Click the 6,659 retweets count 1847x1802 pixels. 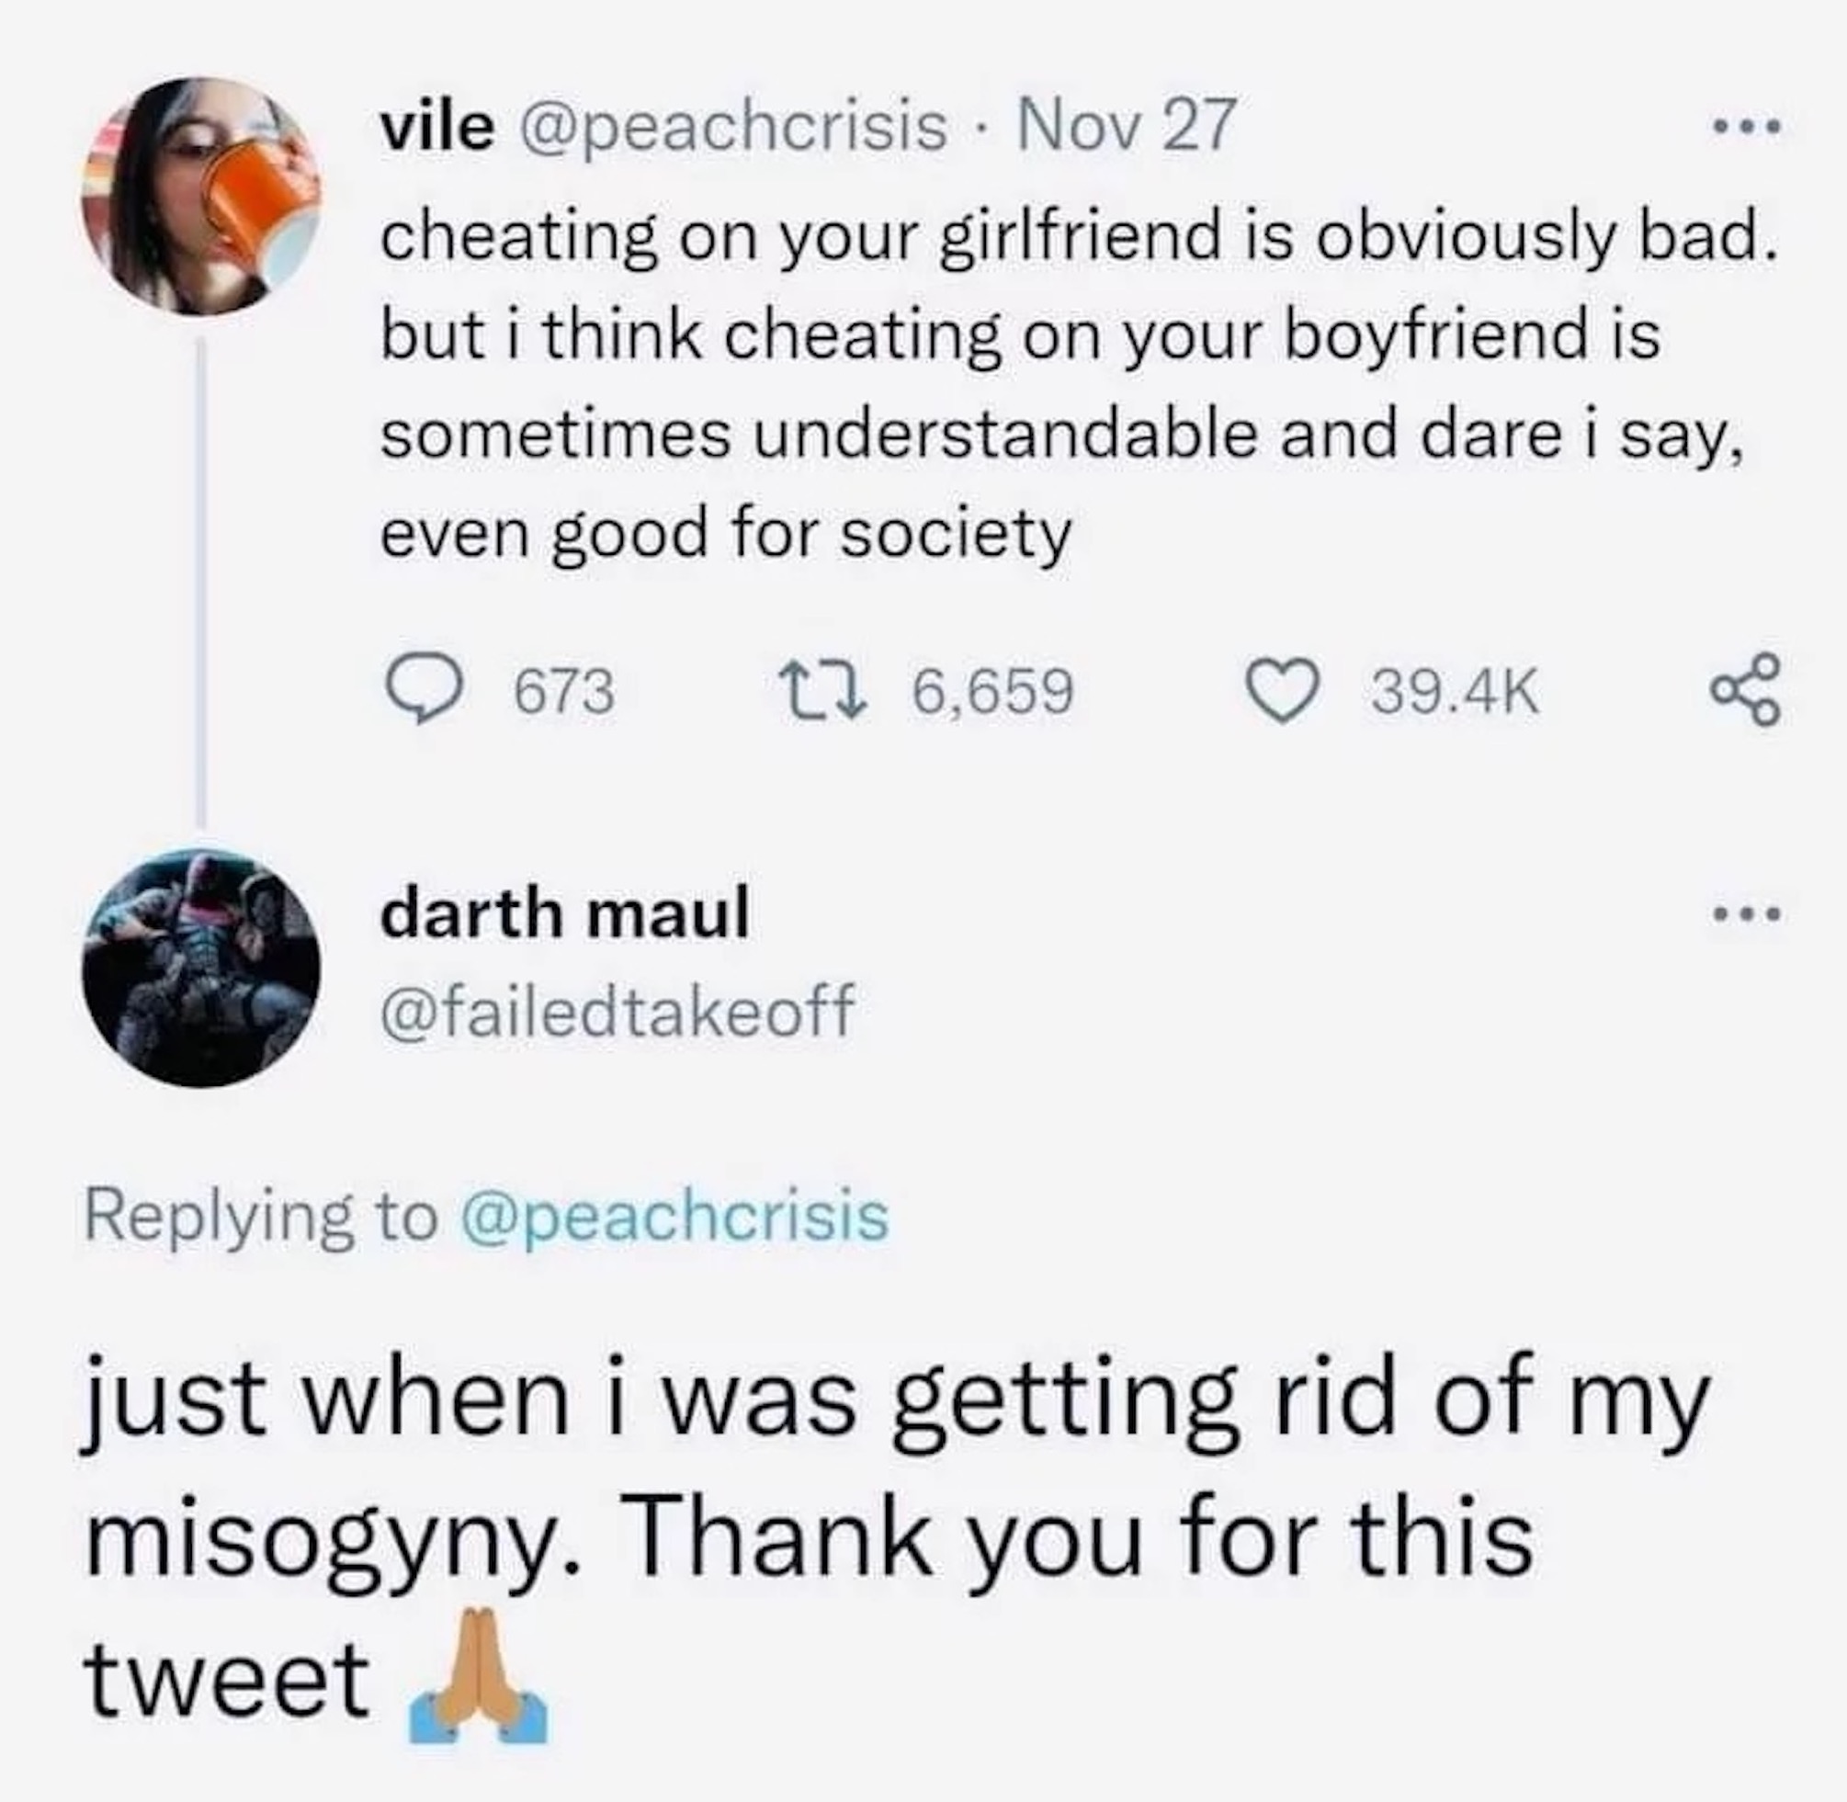coord(991,691)
